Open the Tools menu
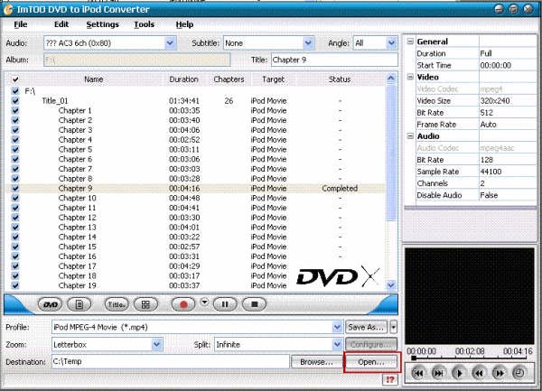 pyautogui.click(x=145, y=24)
